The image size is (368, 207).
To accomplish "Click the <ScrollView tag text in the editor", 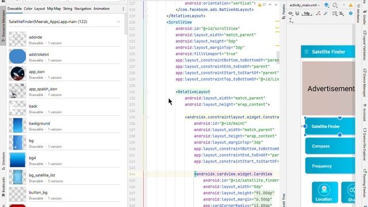I will pos(179,22).
